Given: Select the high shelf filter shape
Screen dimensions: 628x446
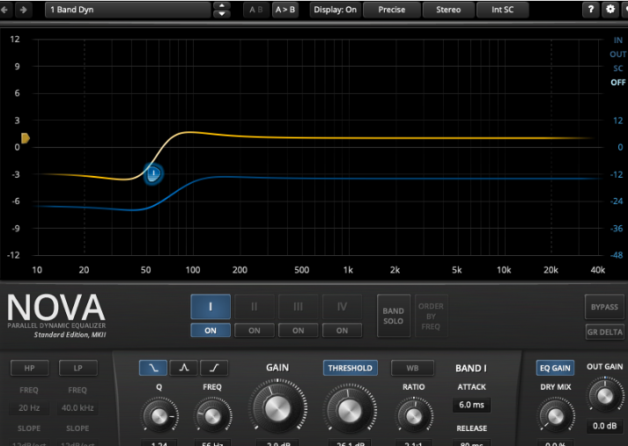Looking at the screenshot, I should click(214, 369).
